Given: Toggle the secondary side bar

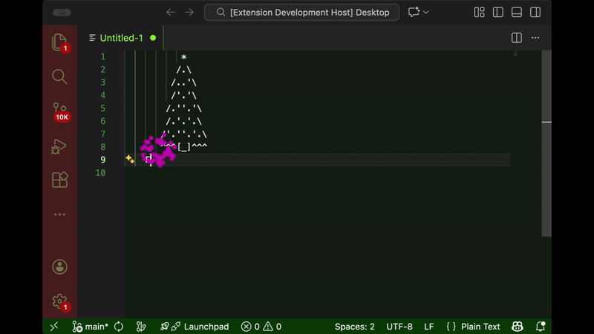Looking at the screenshot, I should [x=535, y=13].
